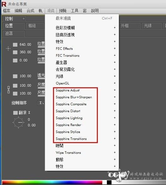Switch to the 樞紐 tab
The height and width of the screenshot is (185, 166).
(x=35, y=26)
